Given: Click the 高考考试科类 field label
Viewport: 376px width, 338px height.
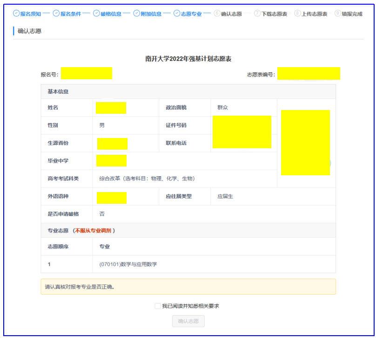Looking at the screenshot, I should [x=63, y=179].
